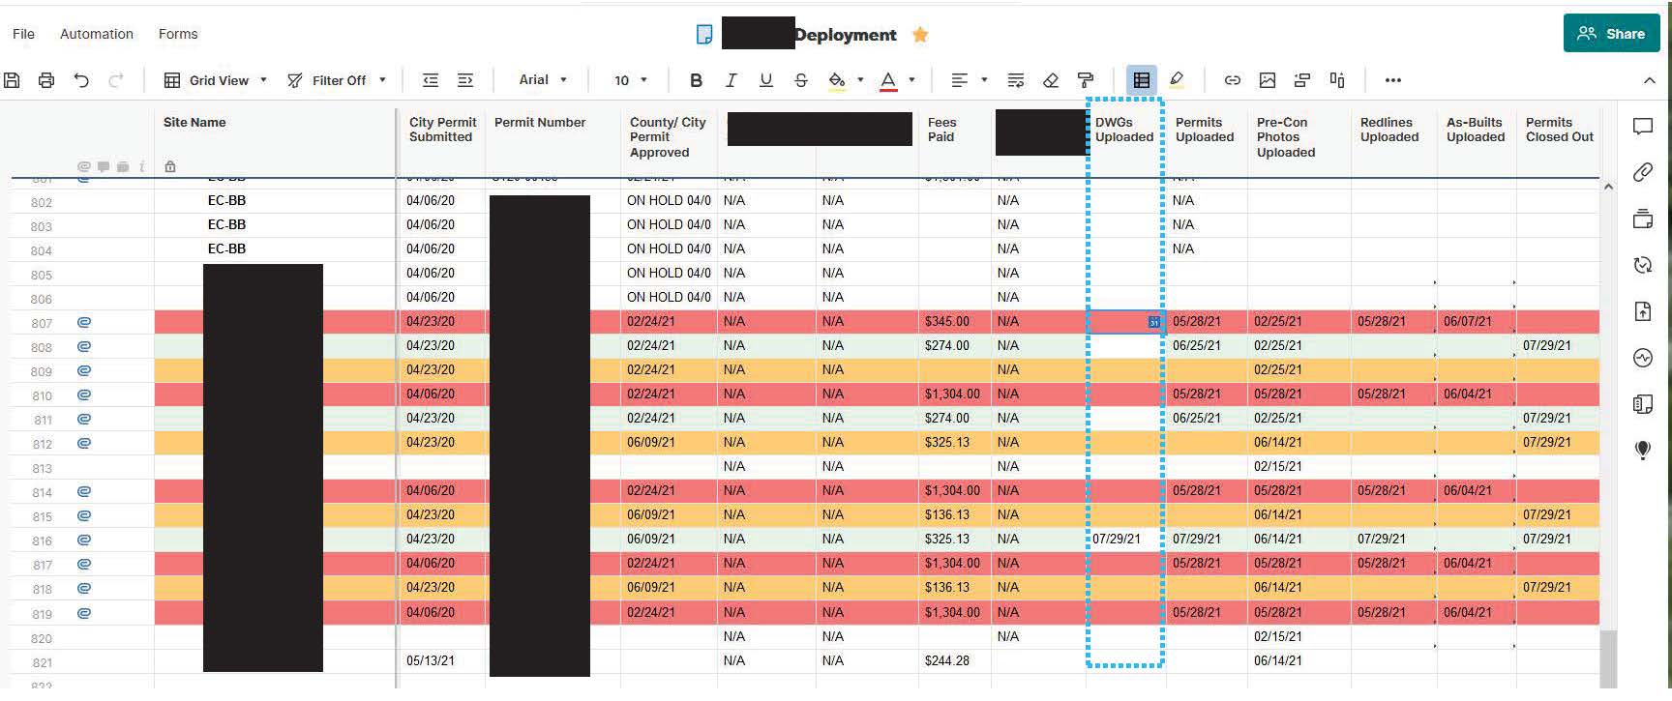Select the $345.00 Fees Paid cell
The height and width of the screenshot is (701, 1672).
(x=954, y=322)
